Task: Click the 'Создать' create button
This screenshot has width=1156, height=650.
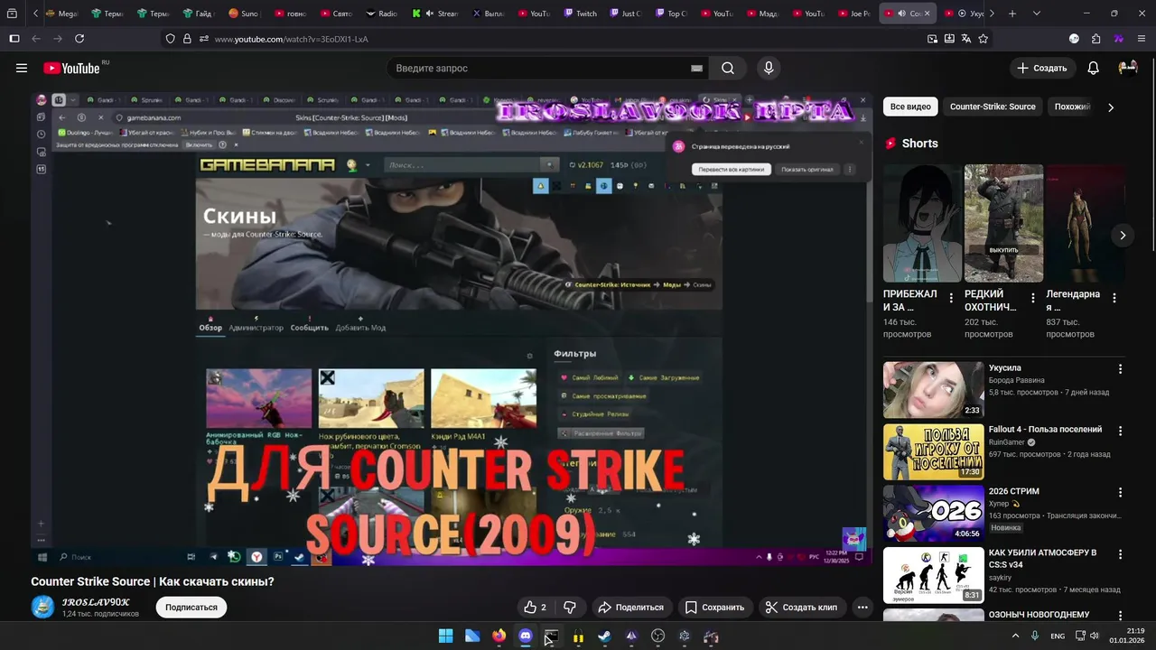Action: pos(1042,68)
